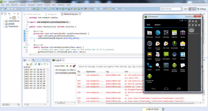This screenshot has height=111, width=208.
Task: Tap the emulator Recent Apps button
Action: click(179, 89)
